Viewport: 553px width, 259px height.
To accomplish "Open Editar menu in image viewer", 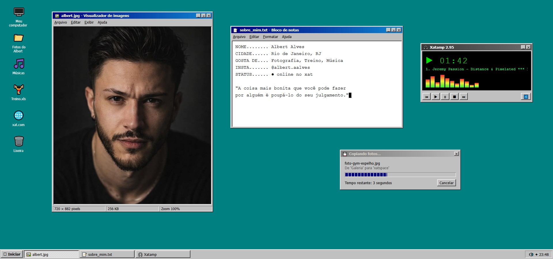I will pyautogui.click(x=76, y=22).
